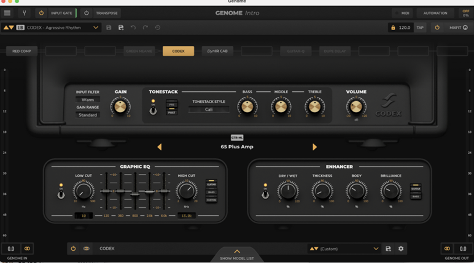Click the 120 Hz EQ fader
The image size is (474, 263).
pos(106,191)
